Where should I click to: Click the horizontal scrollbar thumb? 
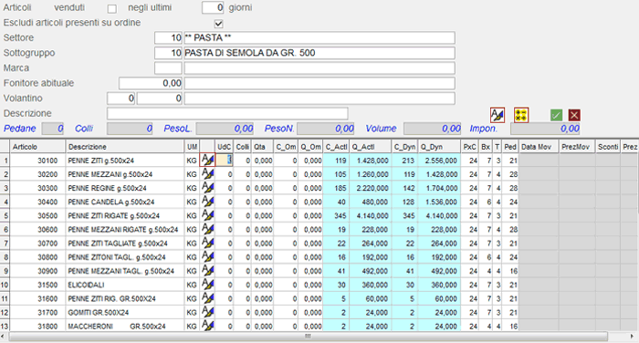click(x=309, y=337)
